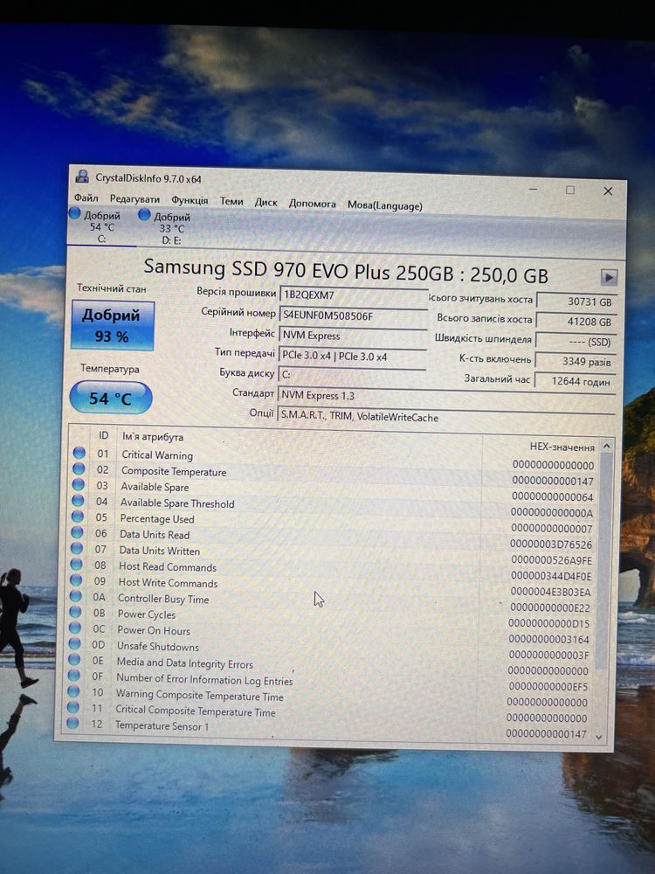Click the status icon for Controller Busy Time
The width and height of the screenshot is (655, 874).
click(75, 596)
